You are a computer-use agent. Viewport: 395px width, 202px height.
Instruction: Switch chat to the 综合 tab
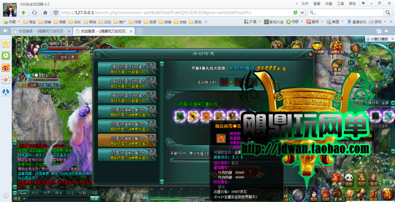click(x=23, y=193)
